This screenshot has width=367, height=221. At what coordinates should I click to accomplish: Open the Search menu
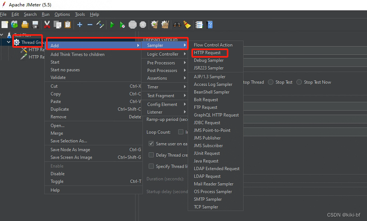[30, 14]
